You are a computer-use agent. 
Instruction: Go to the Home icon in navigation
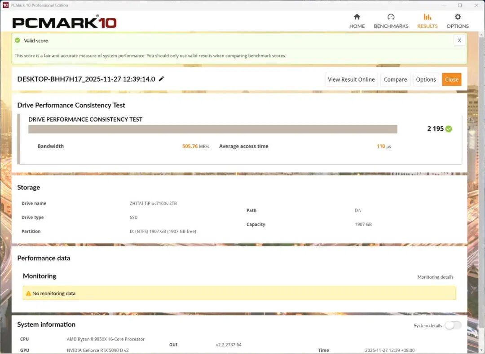(357, 17)
